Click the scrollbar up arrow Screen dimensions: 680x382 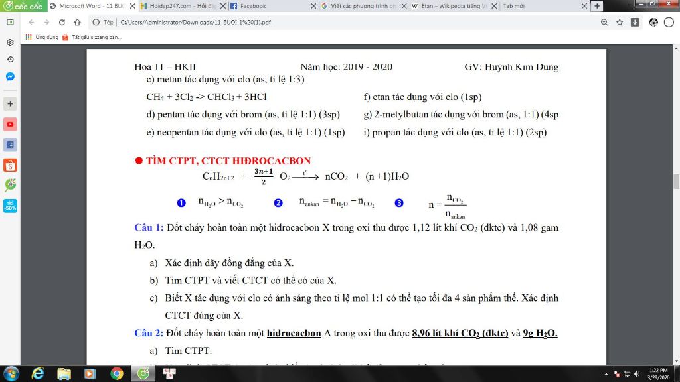(x=676, y=47)
